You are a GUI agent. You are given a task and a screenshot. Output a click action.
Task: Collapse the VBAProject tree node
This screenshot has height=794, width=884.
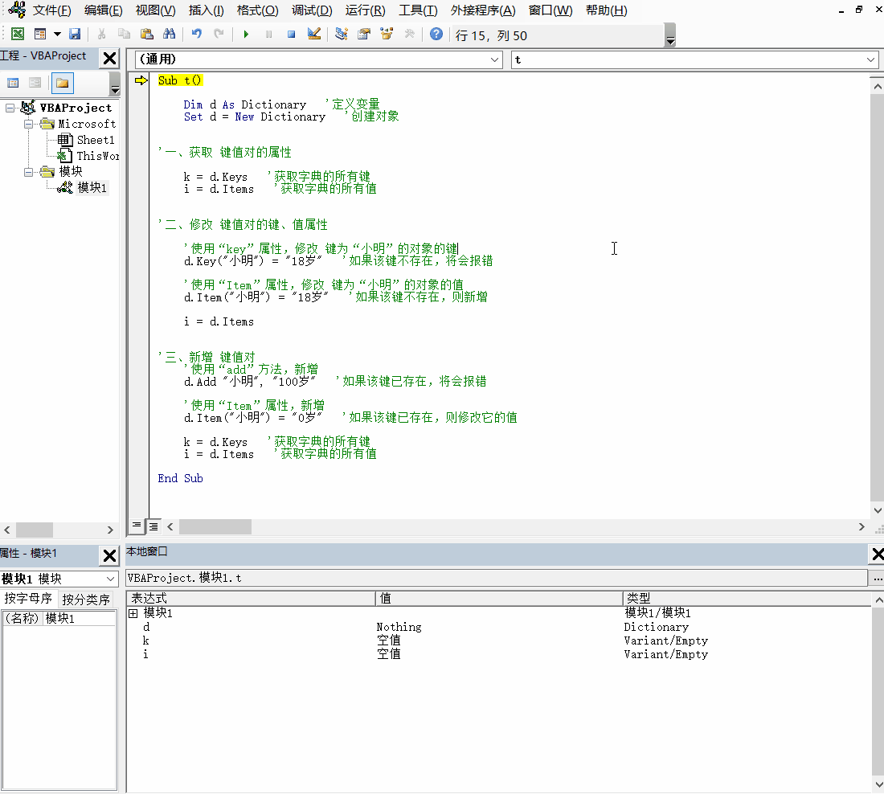(10, 108)
